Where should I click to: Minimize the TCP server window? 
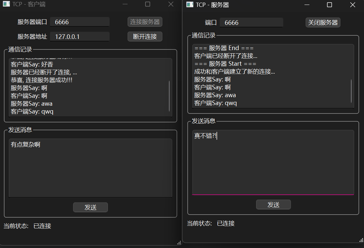coord(307,5)
